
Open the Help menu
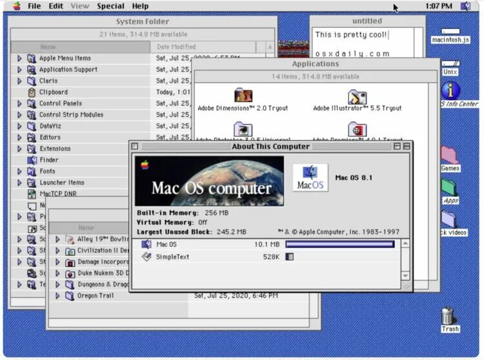pyautogui.click(x=141, y=6)
